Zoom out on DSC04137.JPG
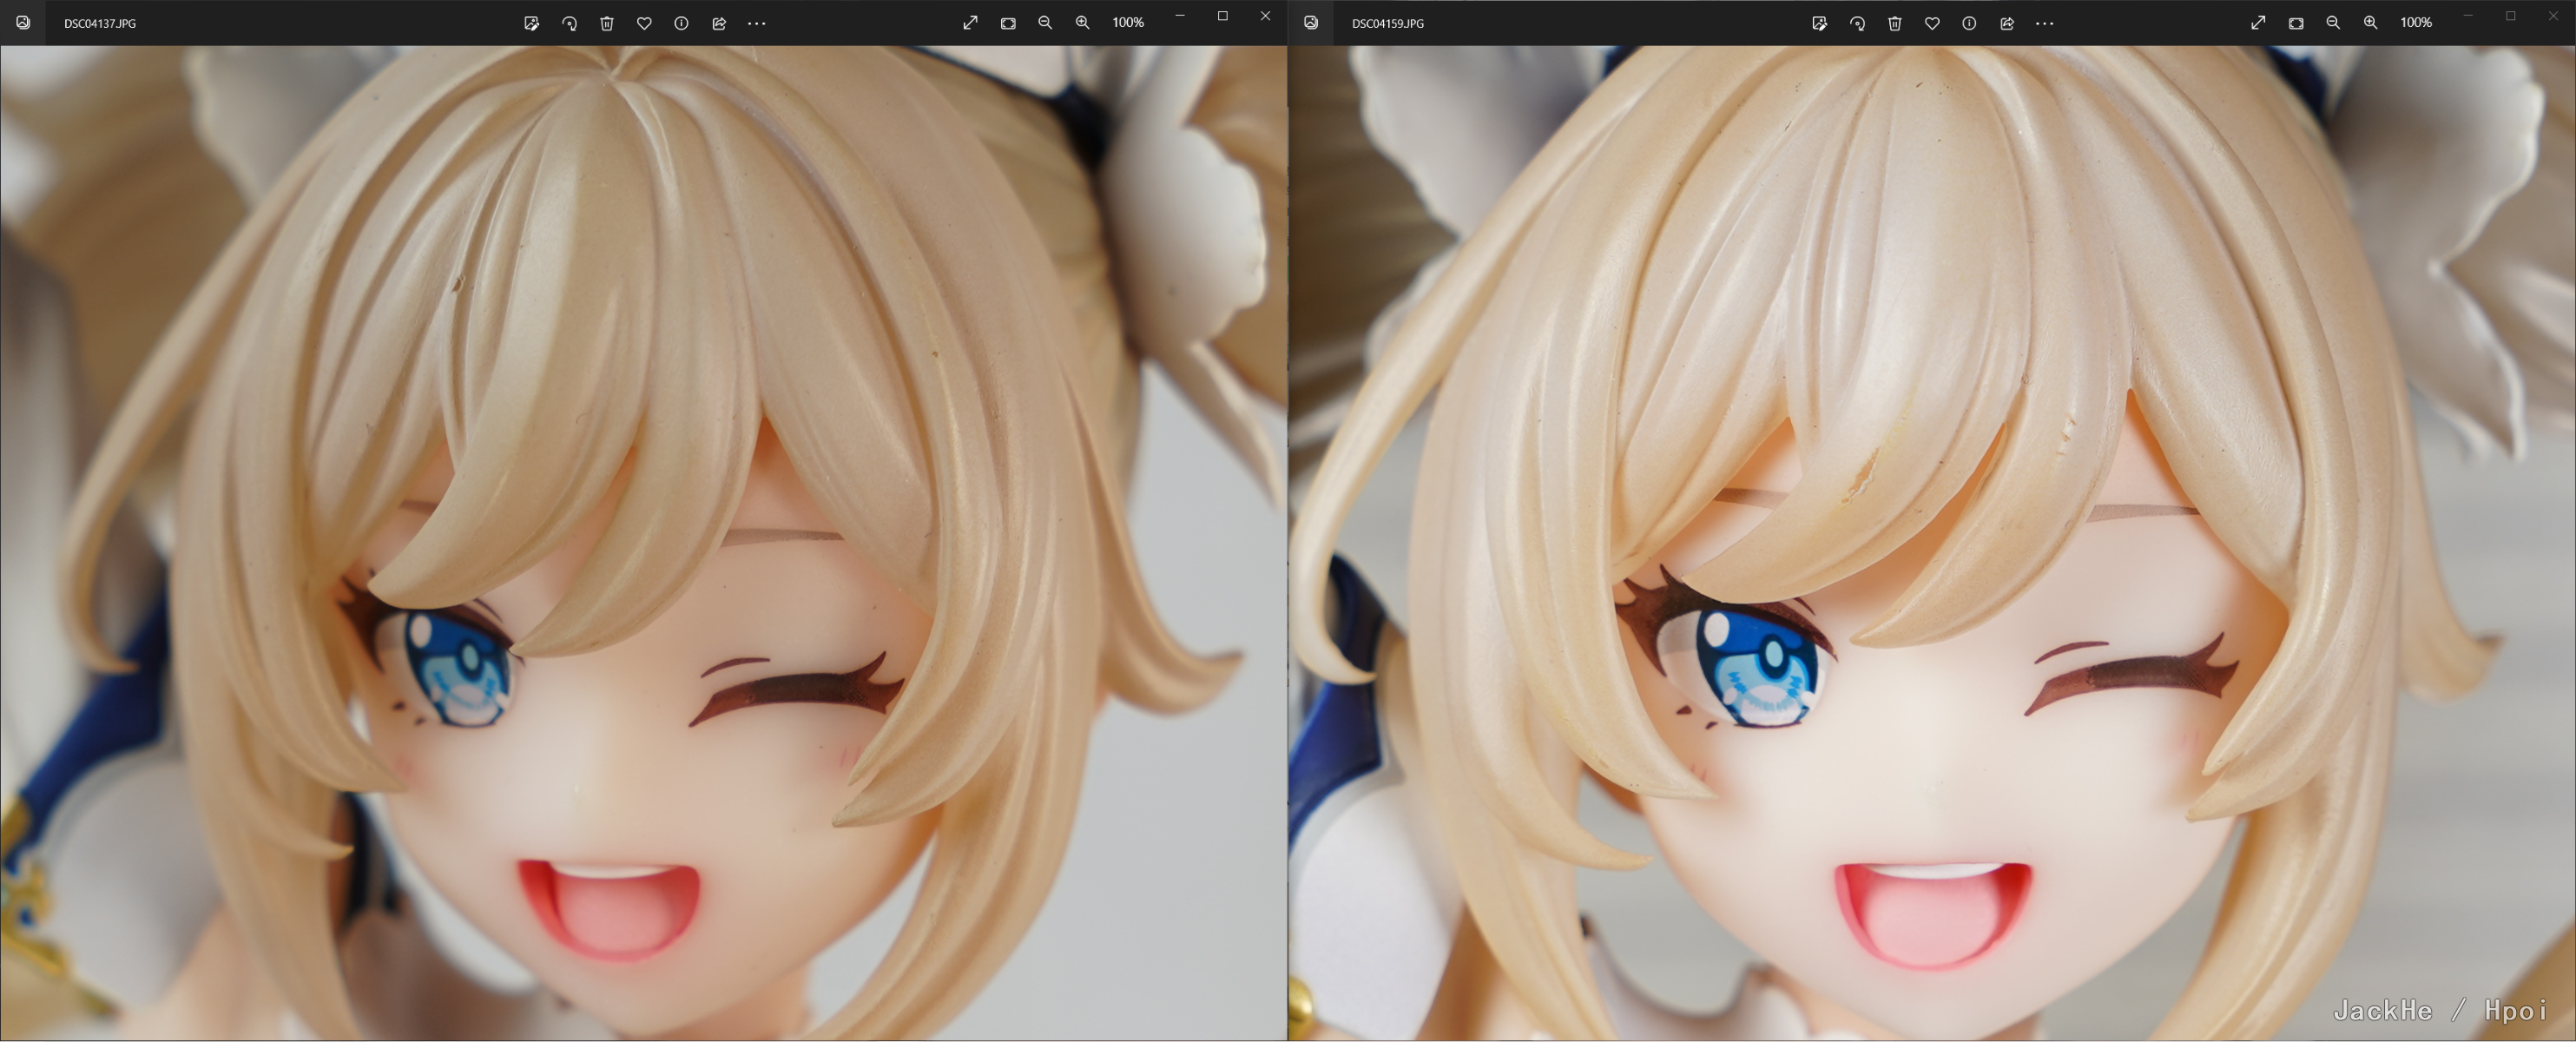Screen dimensions: 2576x1042 [x=1045, y=22]
